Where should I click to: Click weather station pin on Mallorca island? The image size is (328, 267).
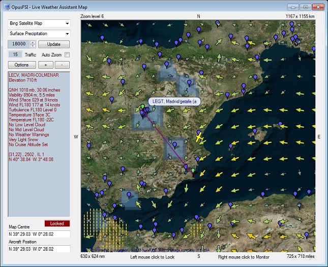click(255, 131)
